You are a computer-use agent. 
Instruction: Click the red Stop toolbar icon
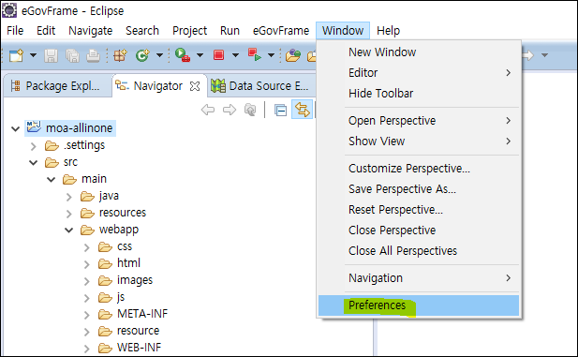218,55
